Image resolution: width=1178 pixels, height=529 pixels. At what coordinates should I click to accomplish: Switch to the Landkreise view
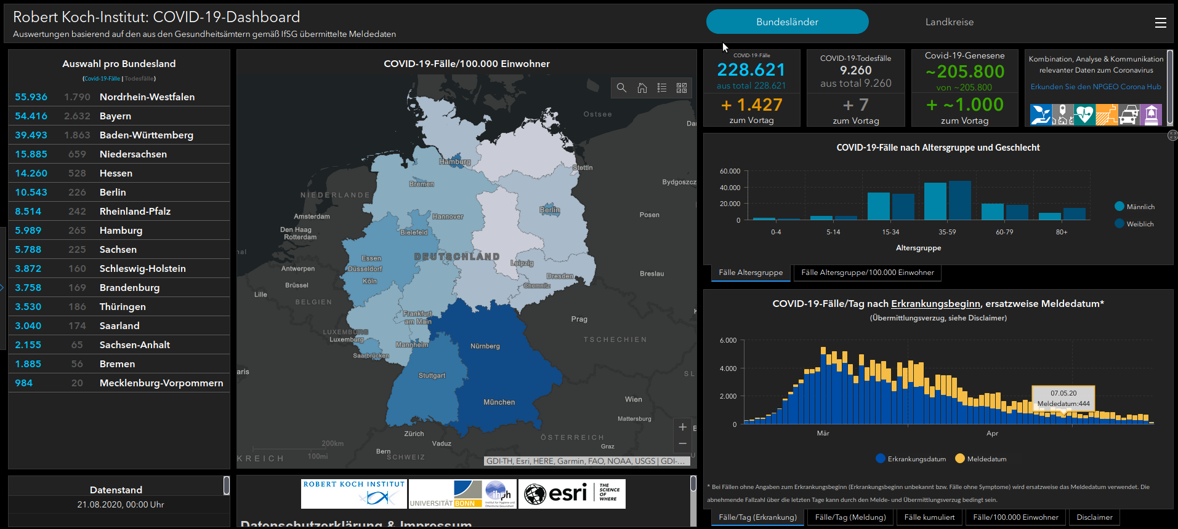(x=949, y=22)
